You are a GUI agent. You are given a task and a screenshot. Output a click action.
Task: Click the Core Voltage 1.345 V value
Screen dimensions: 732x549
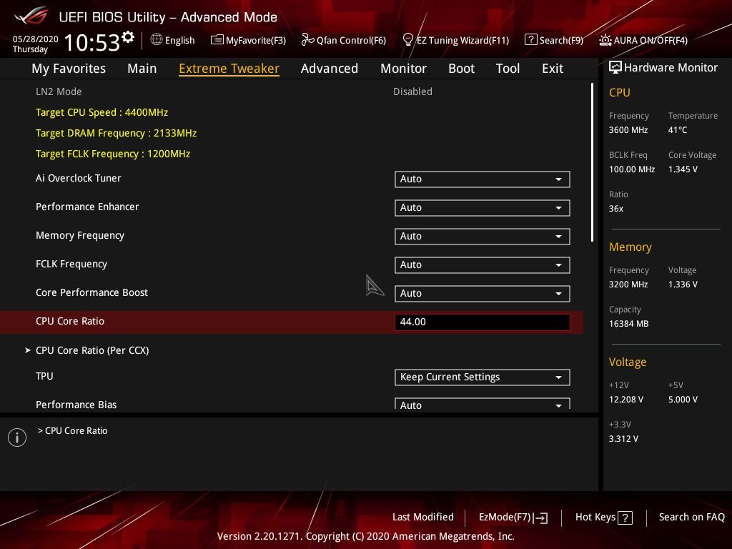tap(683, 169)
